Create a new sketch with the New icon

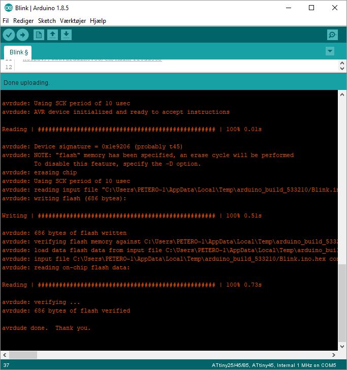point(39,35)
